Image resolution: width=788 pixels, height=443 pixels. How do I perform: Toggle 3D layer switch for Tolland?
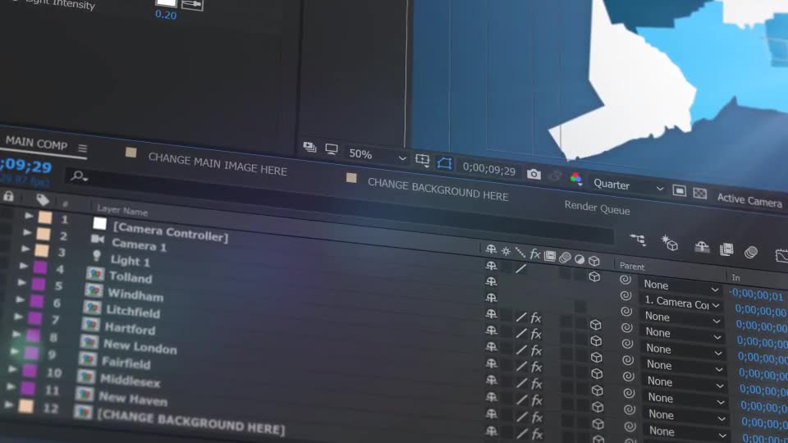pyautogui.click(x=596, y=325)
